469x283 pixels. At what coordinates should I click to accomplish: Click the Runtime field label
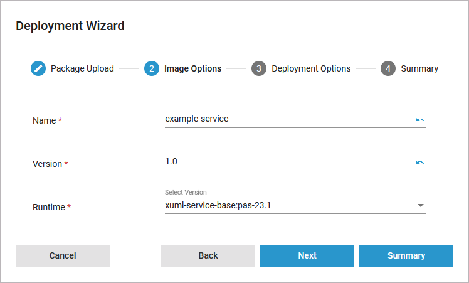coord(49,207)
